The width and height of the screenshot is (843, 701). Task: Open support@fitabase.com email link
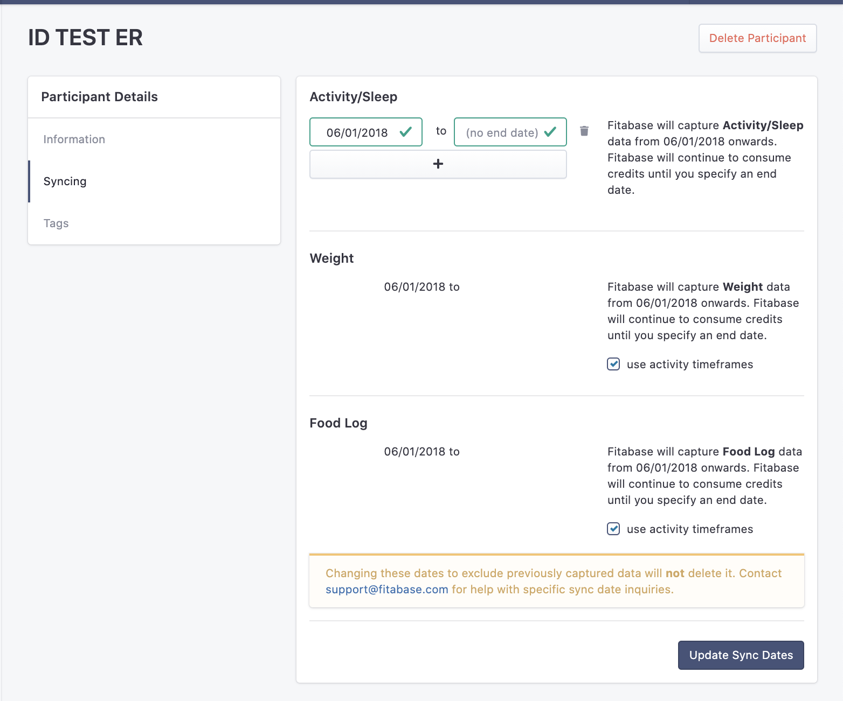click(x=387, y=590)
